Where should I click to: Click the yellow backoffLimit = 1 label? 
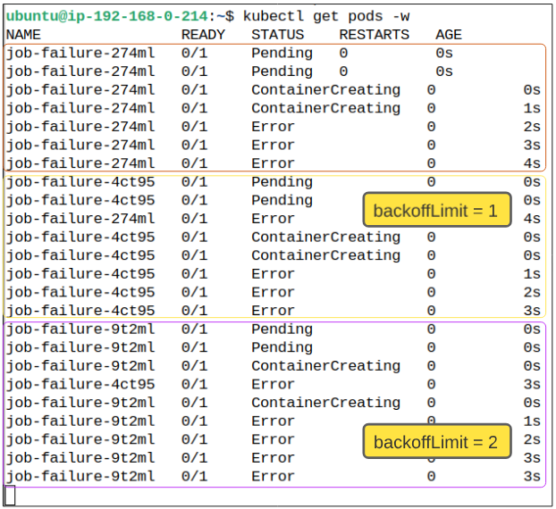click(436, 211)
